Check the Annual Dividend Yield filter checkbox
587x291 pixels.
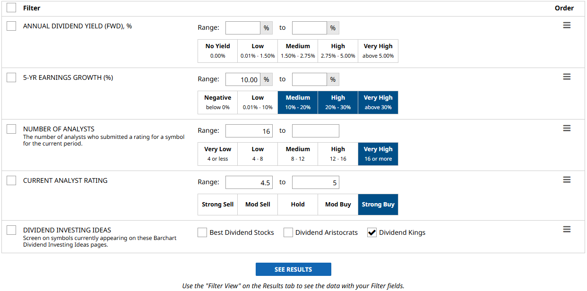pos(11,26)
